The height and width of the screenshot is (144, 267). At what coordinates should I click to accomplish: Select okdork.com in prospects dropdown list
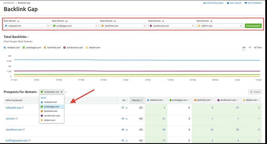52,120
